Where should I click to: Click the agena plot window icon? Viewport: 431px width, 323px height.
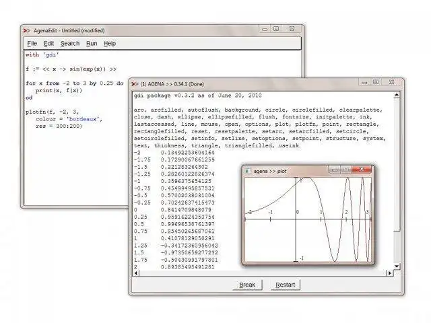click(247, 171)
